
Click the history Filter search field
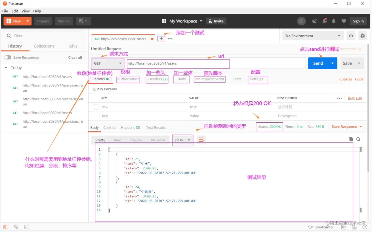coord(44,36)
